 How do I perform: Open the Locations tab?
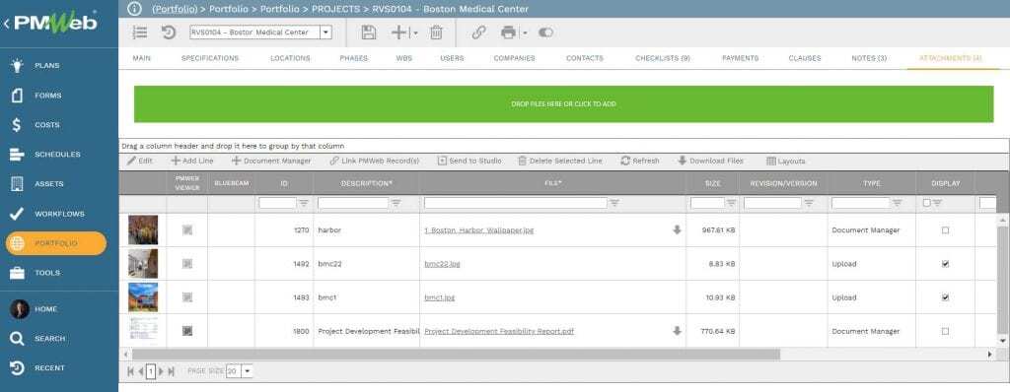[290, 58]
